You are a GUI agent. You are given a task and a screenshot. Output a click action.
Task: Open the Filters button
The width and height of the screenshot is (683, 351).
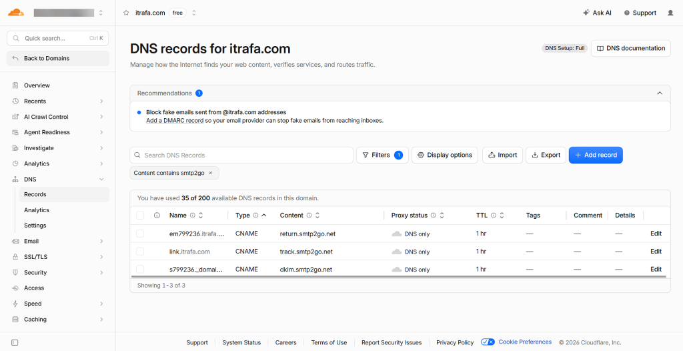(382, 155)
